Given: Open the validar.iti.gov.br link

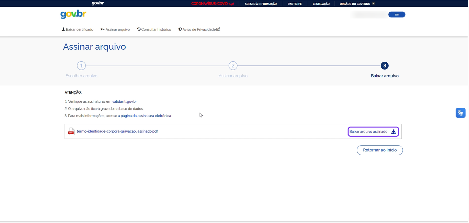Looking at the screenshot, I should coord(125,101).
